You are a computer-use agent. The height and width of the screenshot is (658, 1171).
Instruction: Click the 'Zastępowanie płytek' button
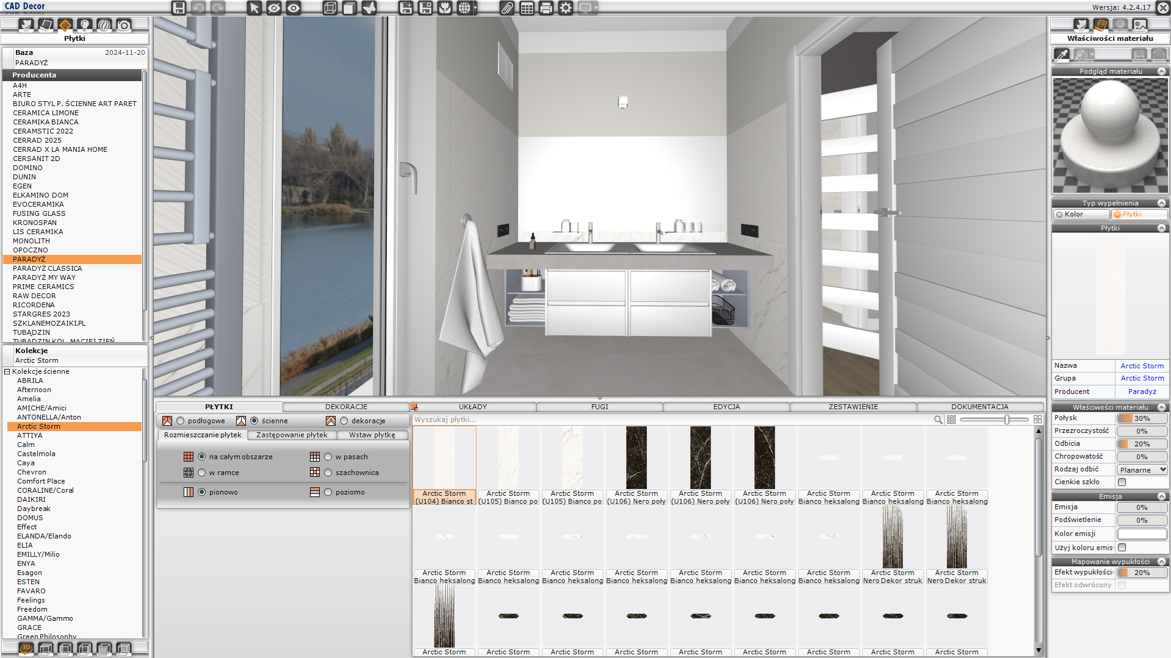(x=292, y=435)
